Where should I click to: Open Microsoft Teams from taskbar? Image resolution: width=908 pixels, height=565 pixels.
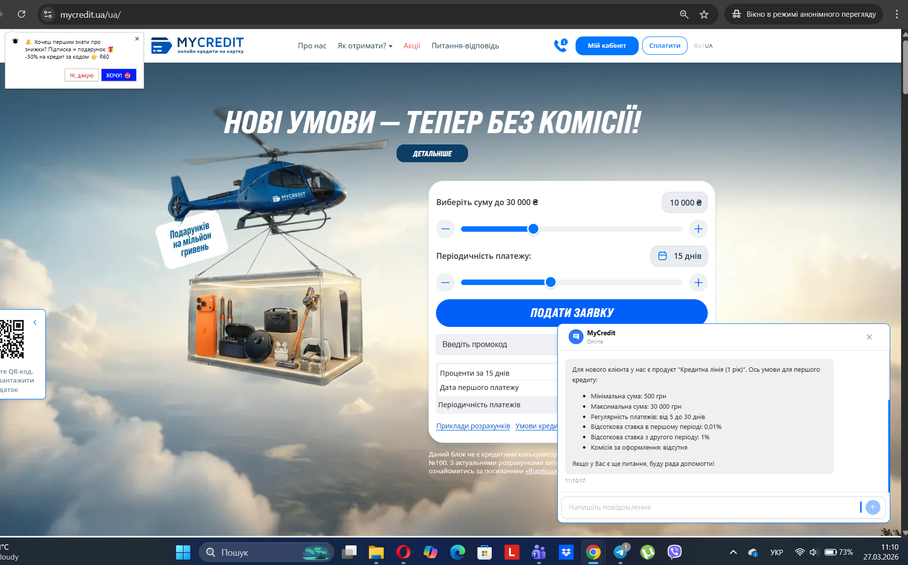click(x=539, y=552)
